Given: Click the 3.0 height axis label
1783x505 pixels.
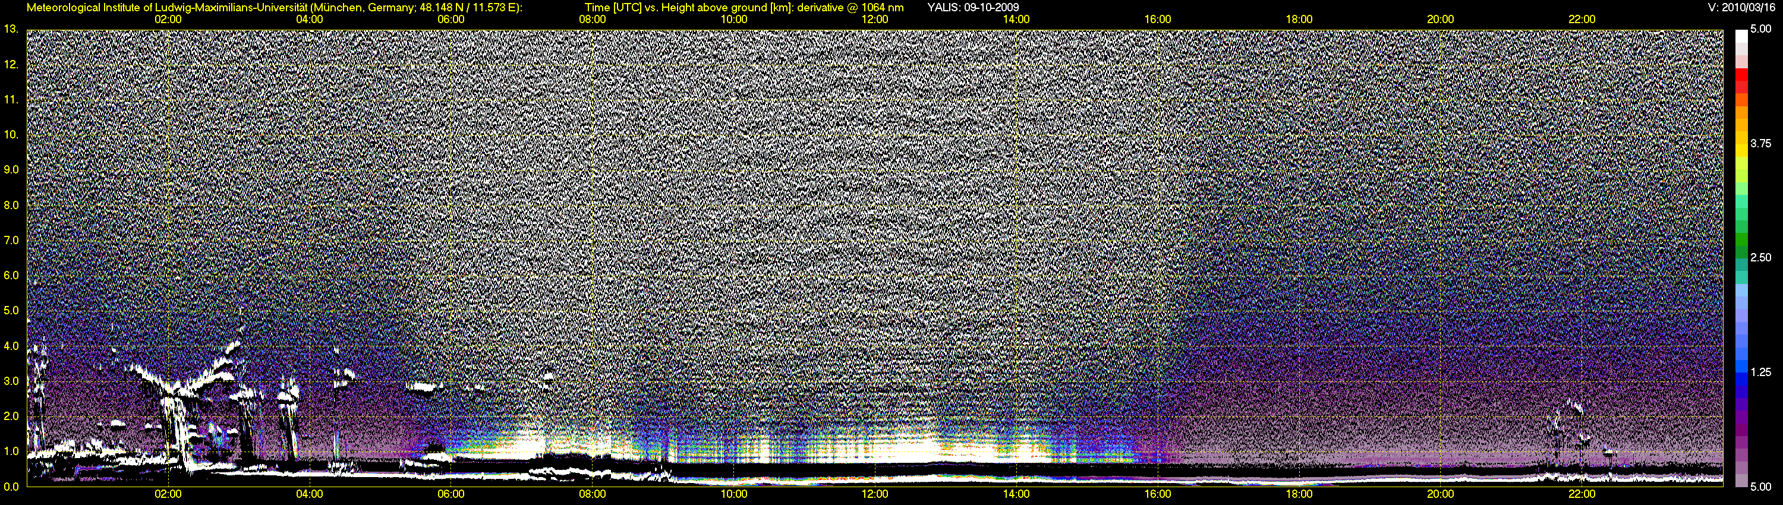Looking at the screenshot, I should click(x=11, y=381).
